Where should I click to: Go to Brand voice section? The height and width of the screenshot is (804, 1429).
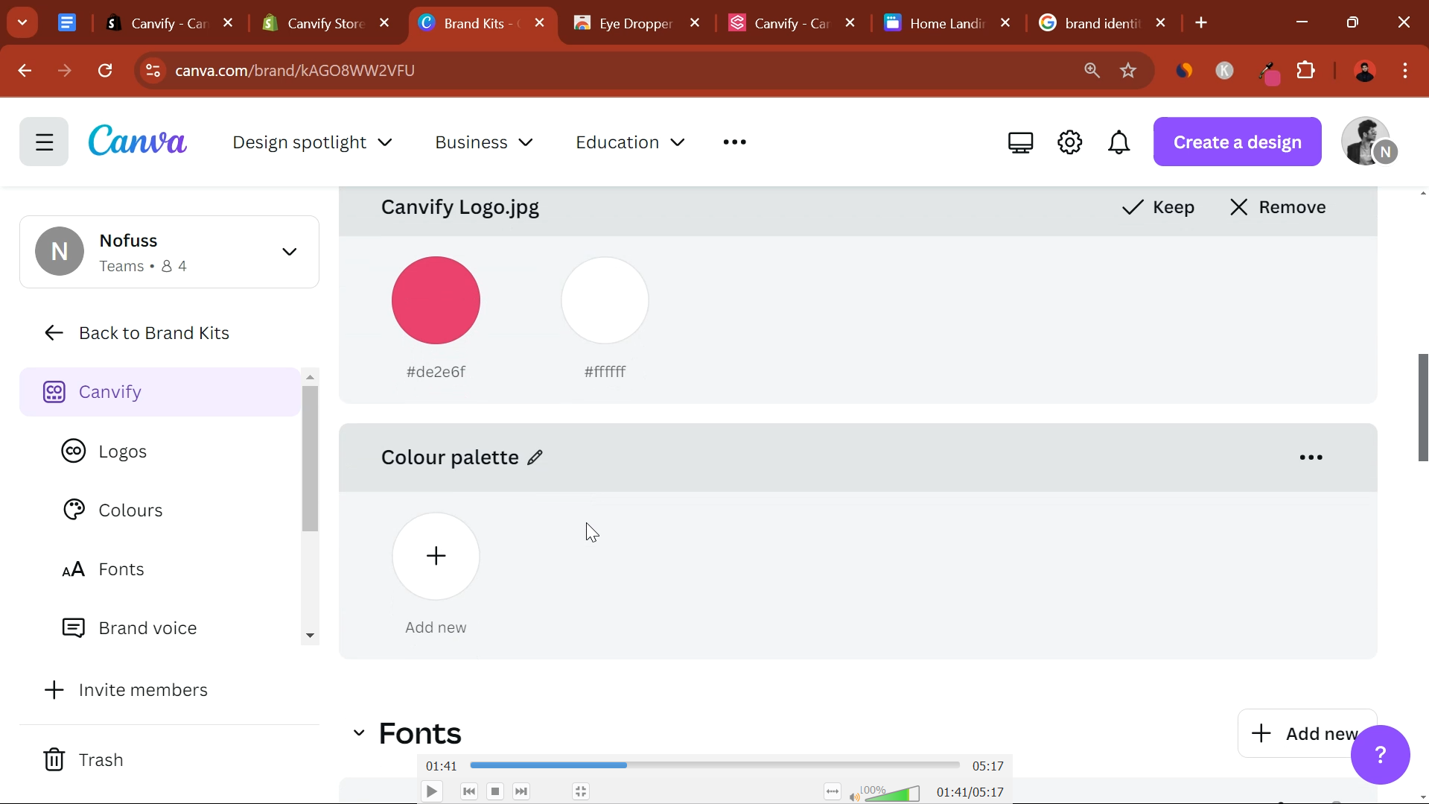pos(130,628)
